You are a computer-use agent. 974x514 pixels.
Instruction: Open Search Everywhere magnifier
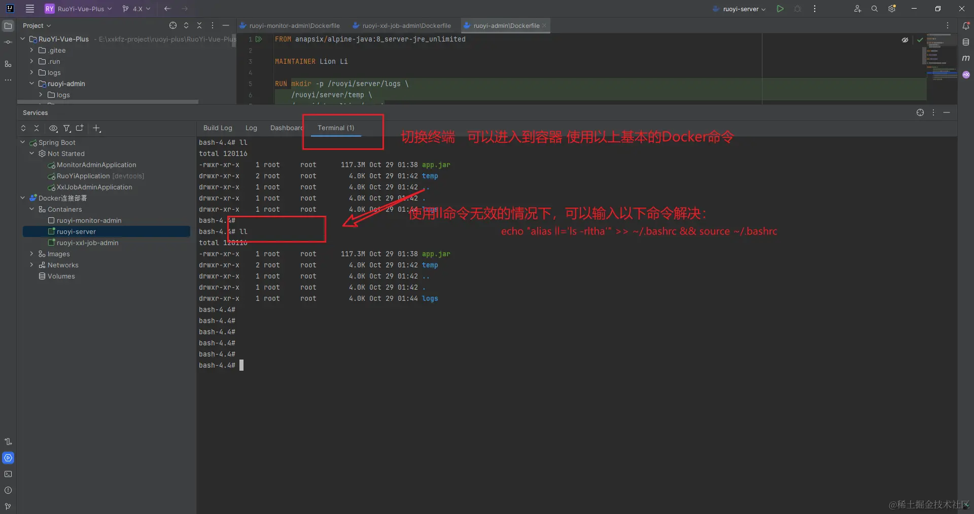point(875,9)
